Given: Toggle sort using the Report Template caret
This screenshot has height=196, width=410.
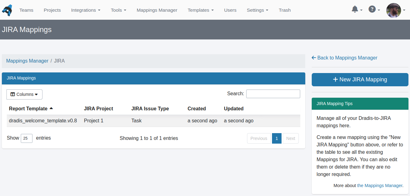Looking at the screenshot, I should [51, 108].
